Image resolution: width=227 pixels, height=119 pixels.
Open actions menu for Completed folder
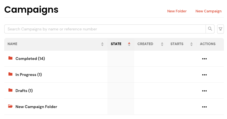coord(204,59)
